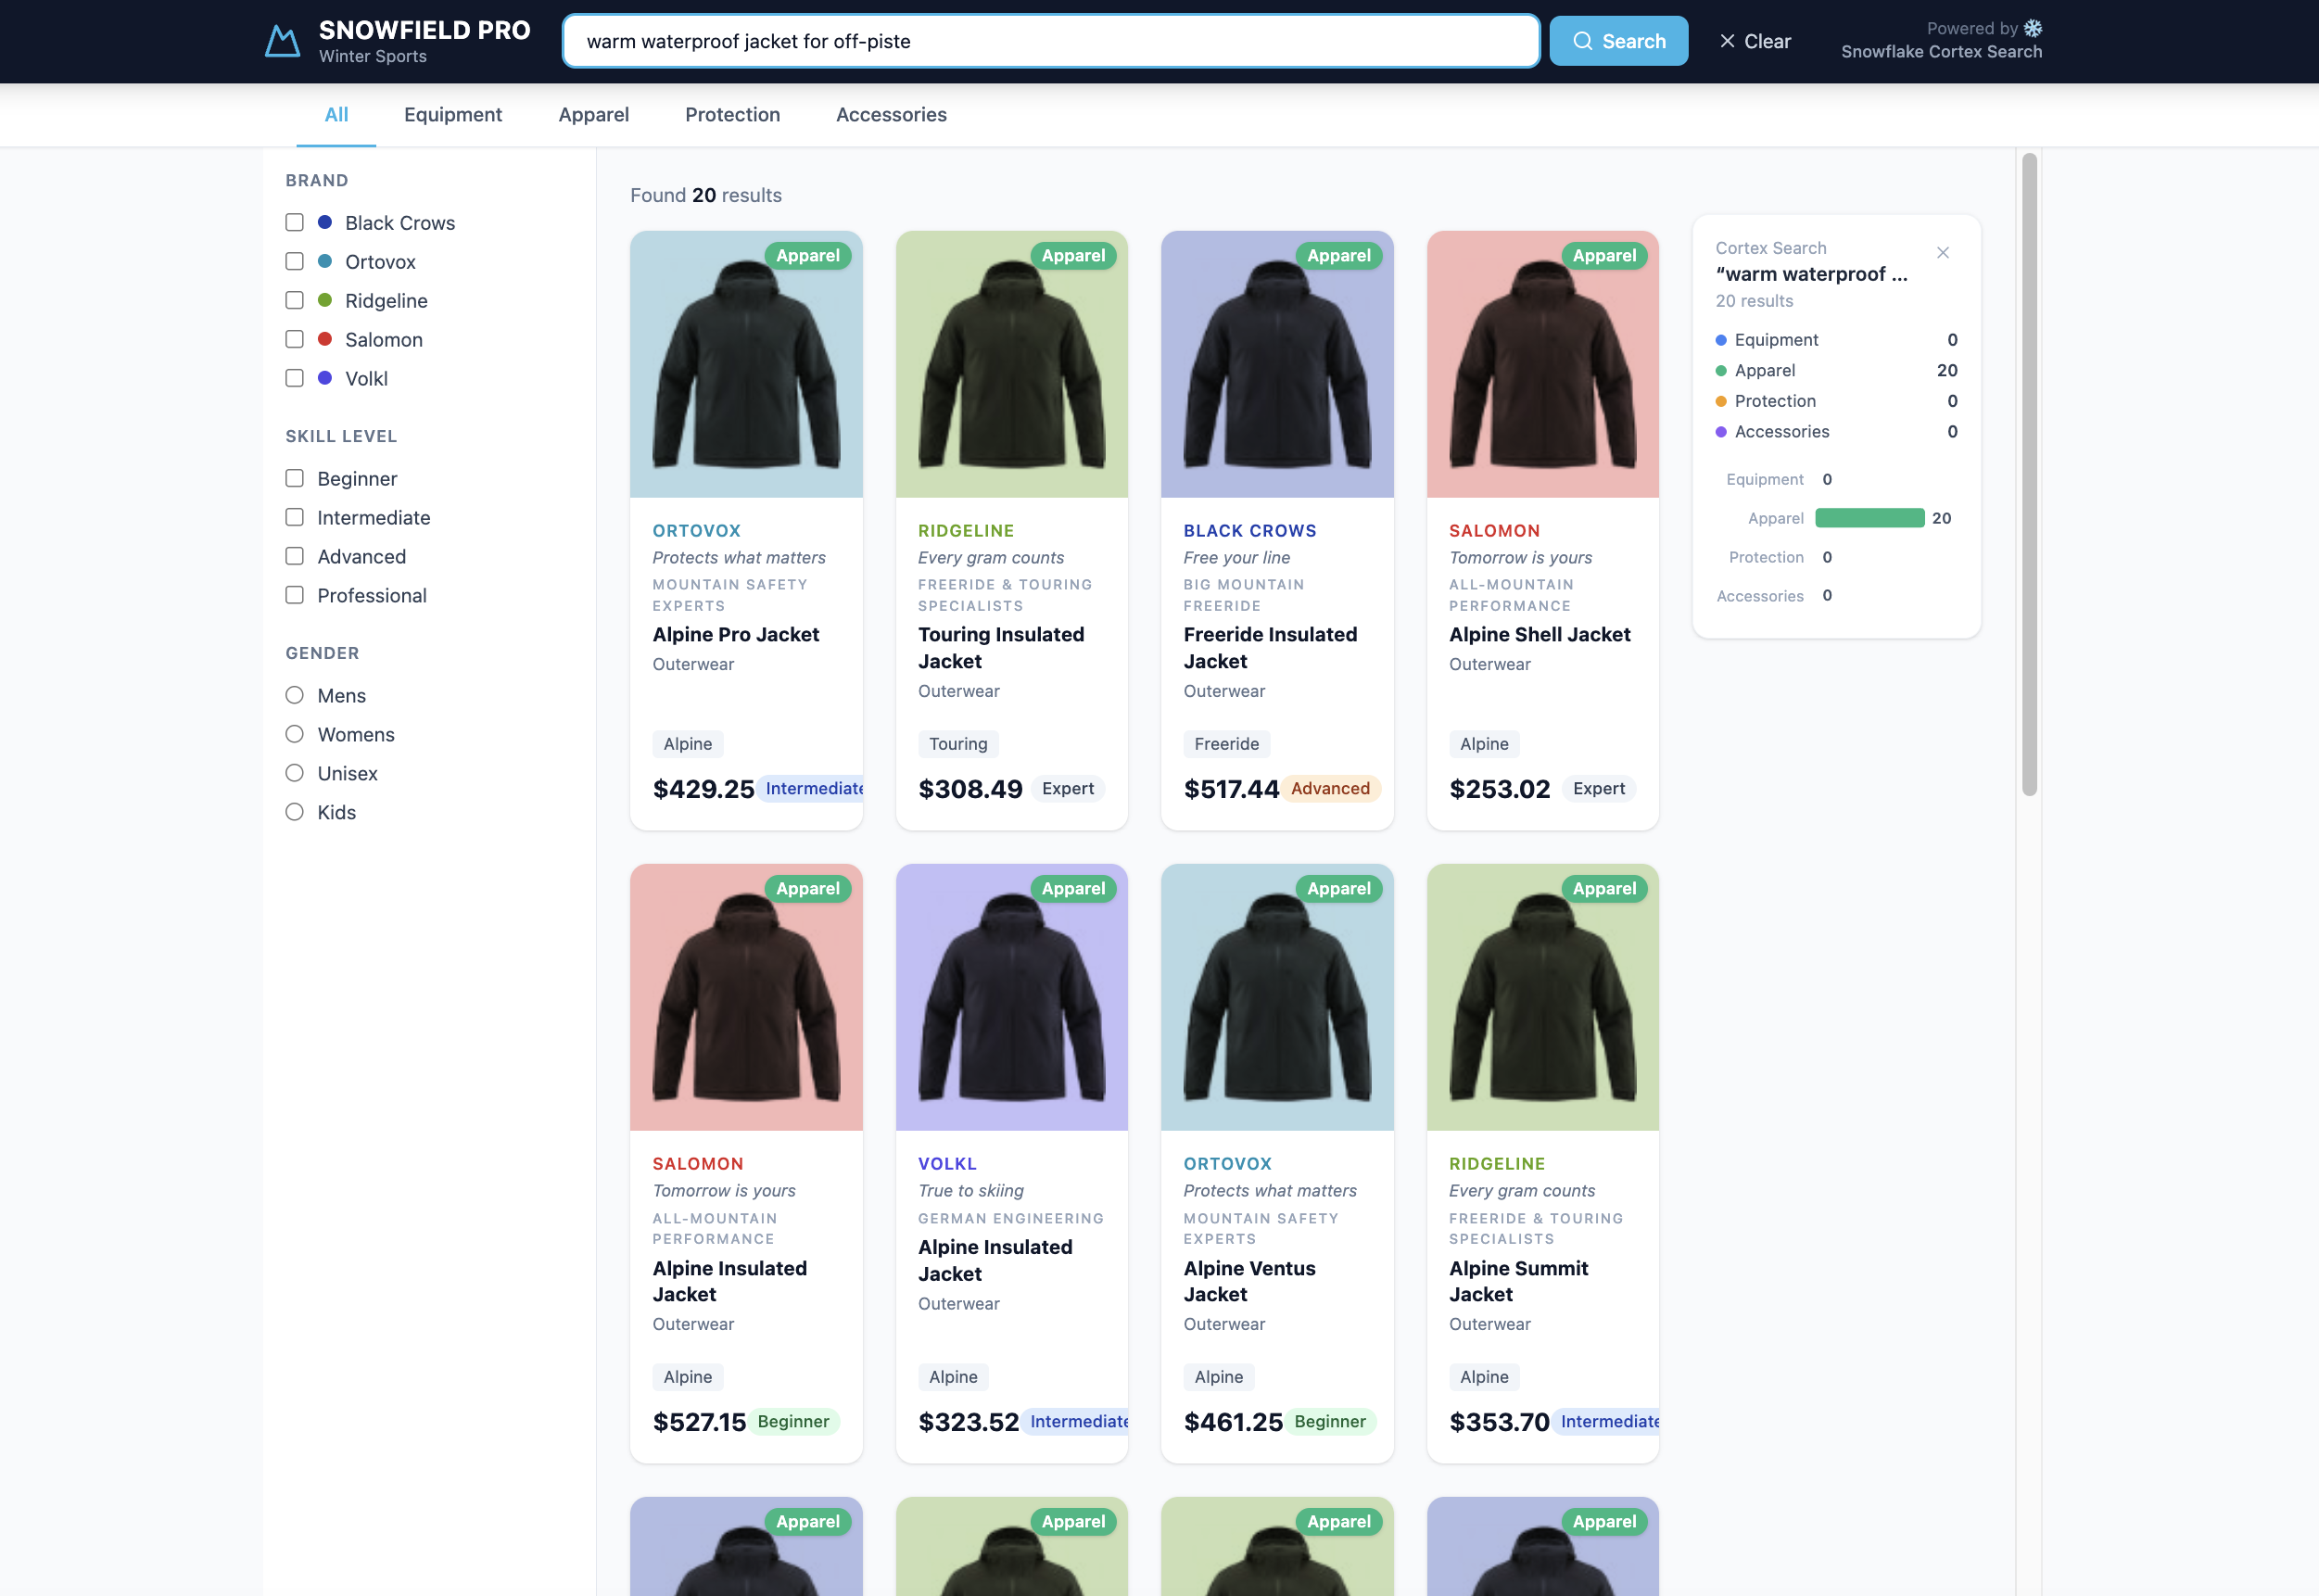Open the Salomon Alpine Insulated Jacket image
2319x1596 pixels.
pos(746,998)
